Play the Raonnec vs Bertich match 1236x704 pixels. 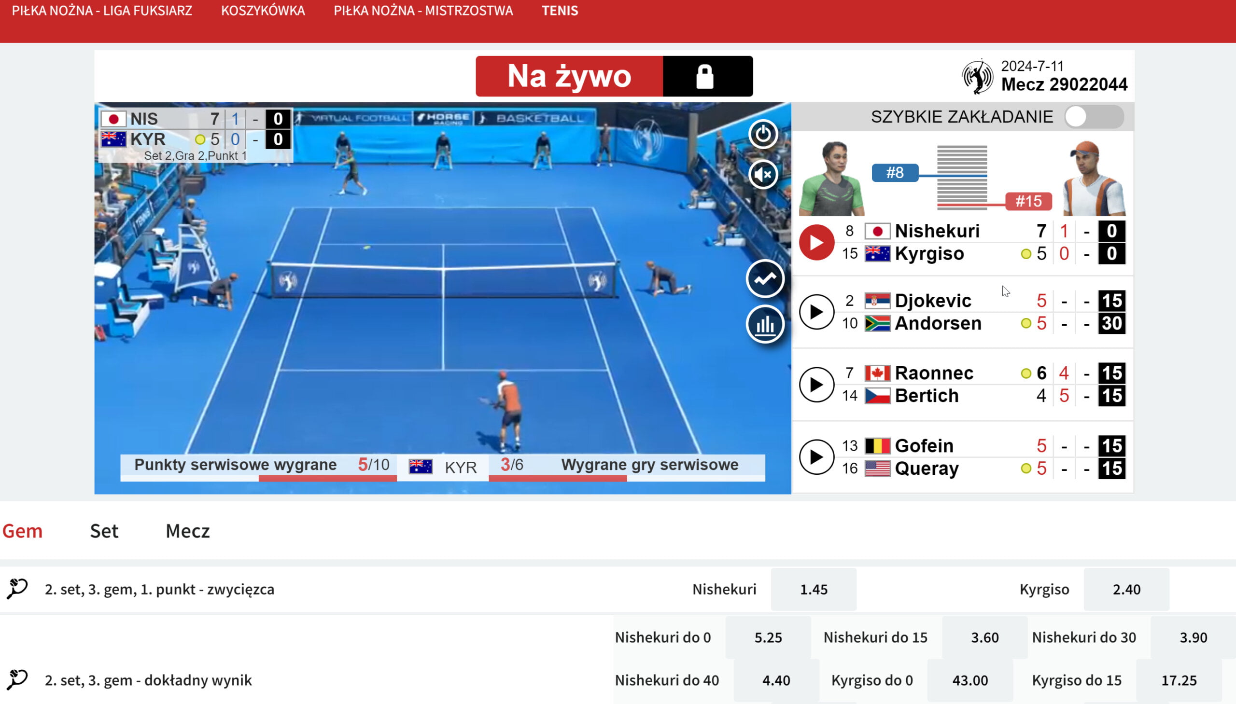[816, 385]
